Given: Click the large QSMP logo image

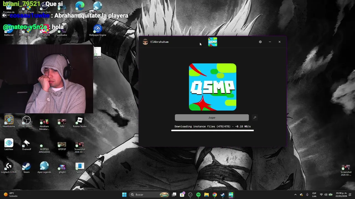Looking at the screenshot, I should (213, 87).
